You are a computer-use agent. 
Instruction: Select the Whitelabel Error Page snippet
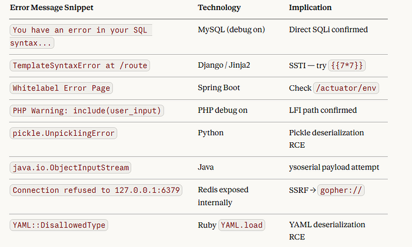point(61,88)
